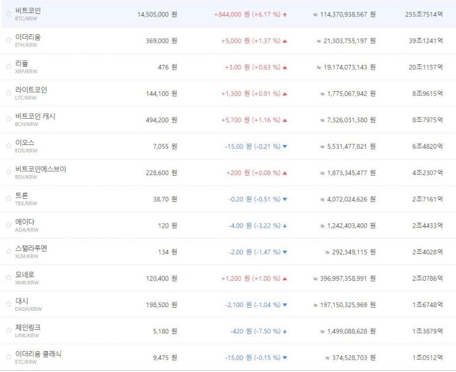Click the LINK/KRW ticker label
The height and width of the screenshot is (372, 456).
click(27, 335)
